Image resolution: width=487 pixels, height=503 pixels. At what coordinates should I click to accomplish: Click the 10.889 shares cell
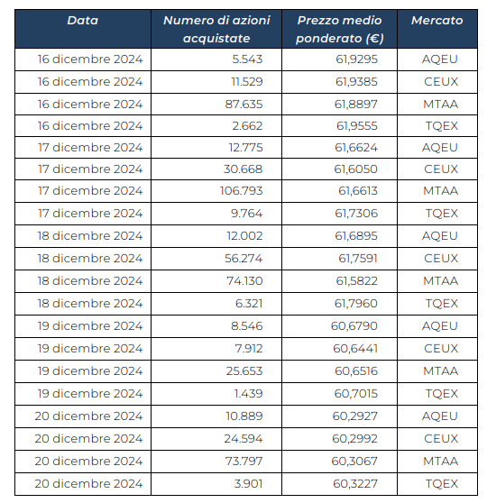[216, 416]
